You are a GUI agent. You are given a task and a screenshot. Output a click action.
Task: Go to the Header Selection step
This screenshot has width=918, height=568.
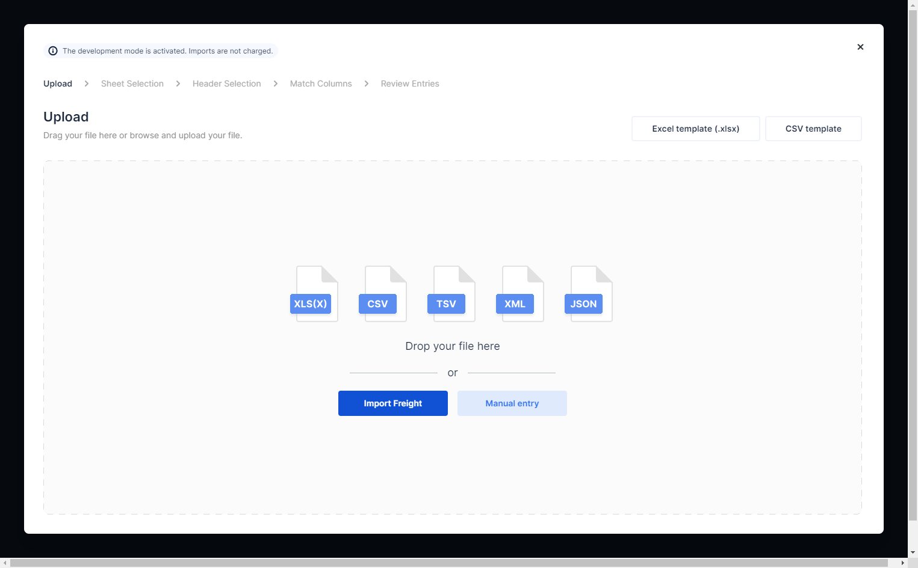click(227, 84)
